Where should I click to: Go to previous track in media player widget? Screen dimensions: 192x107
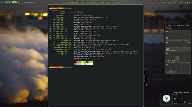coord(175,99)
